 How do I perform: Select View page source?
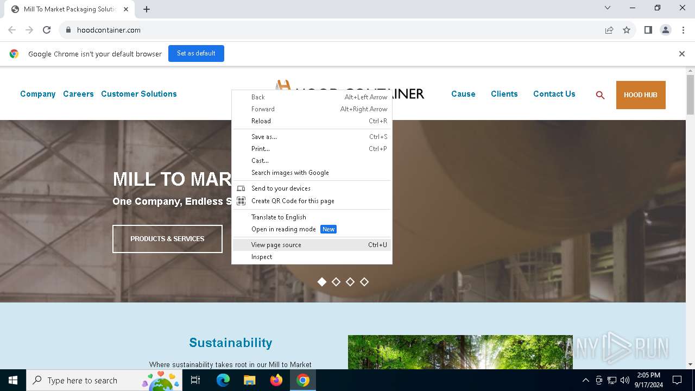point(312,245)
